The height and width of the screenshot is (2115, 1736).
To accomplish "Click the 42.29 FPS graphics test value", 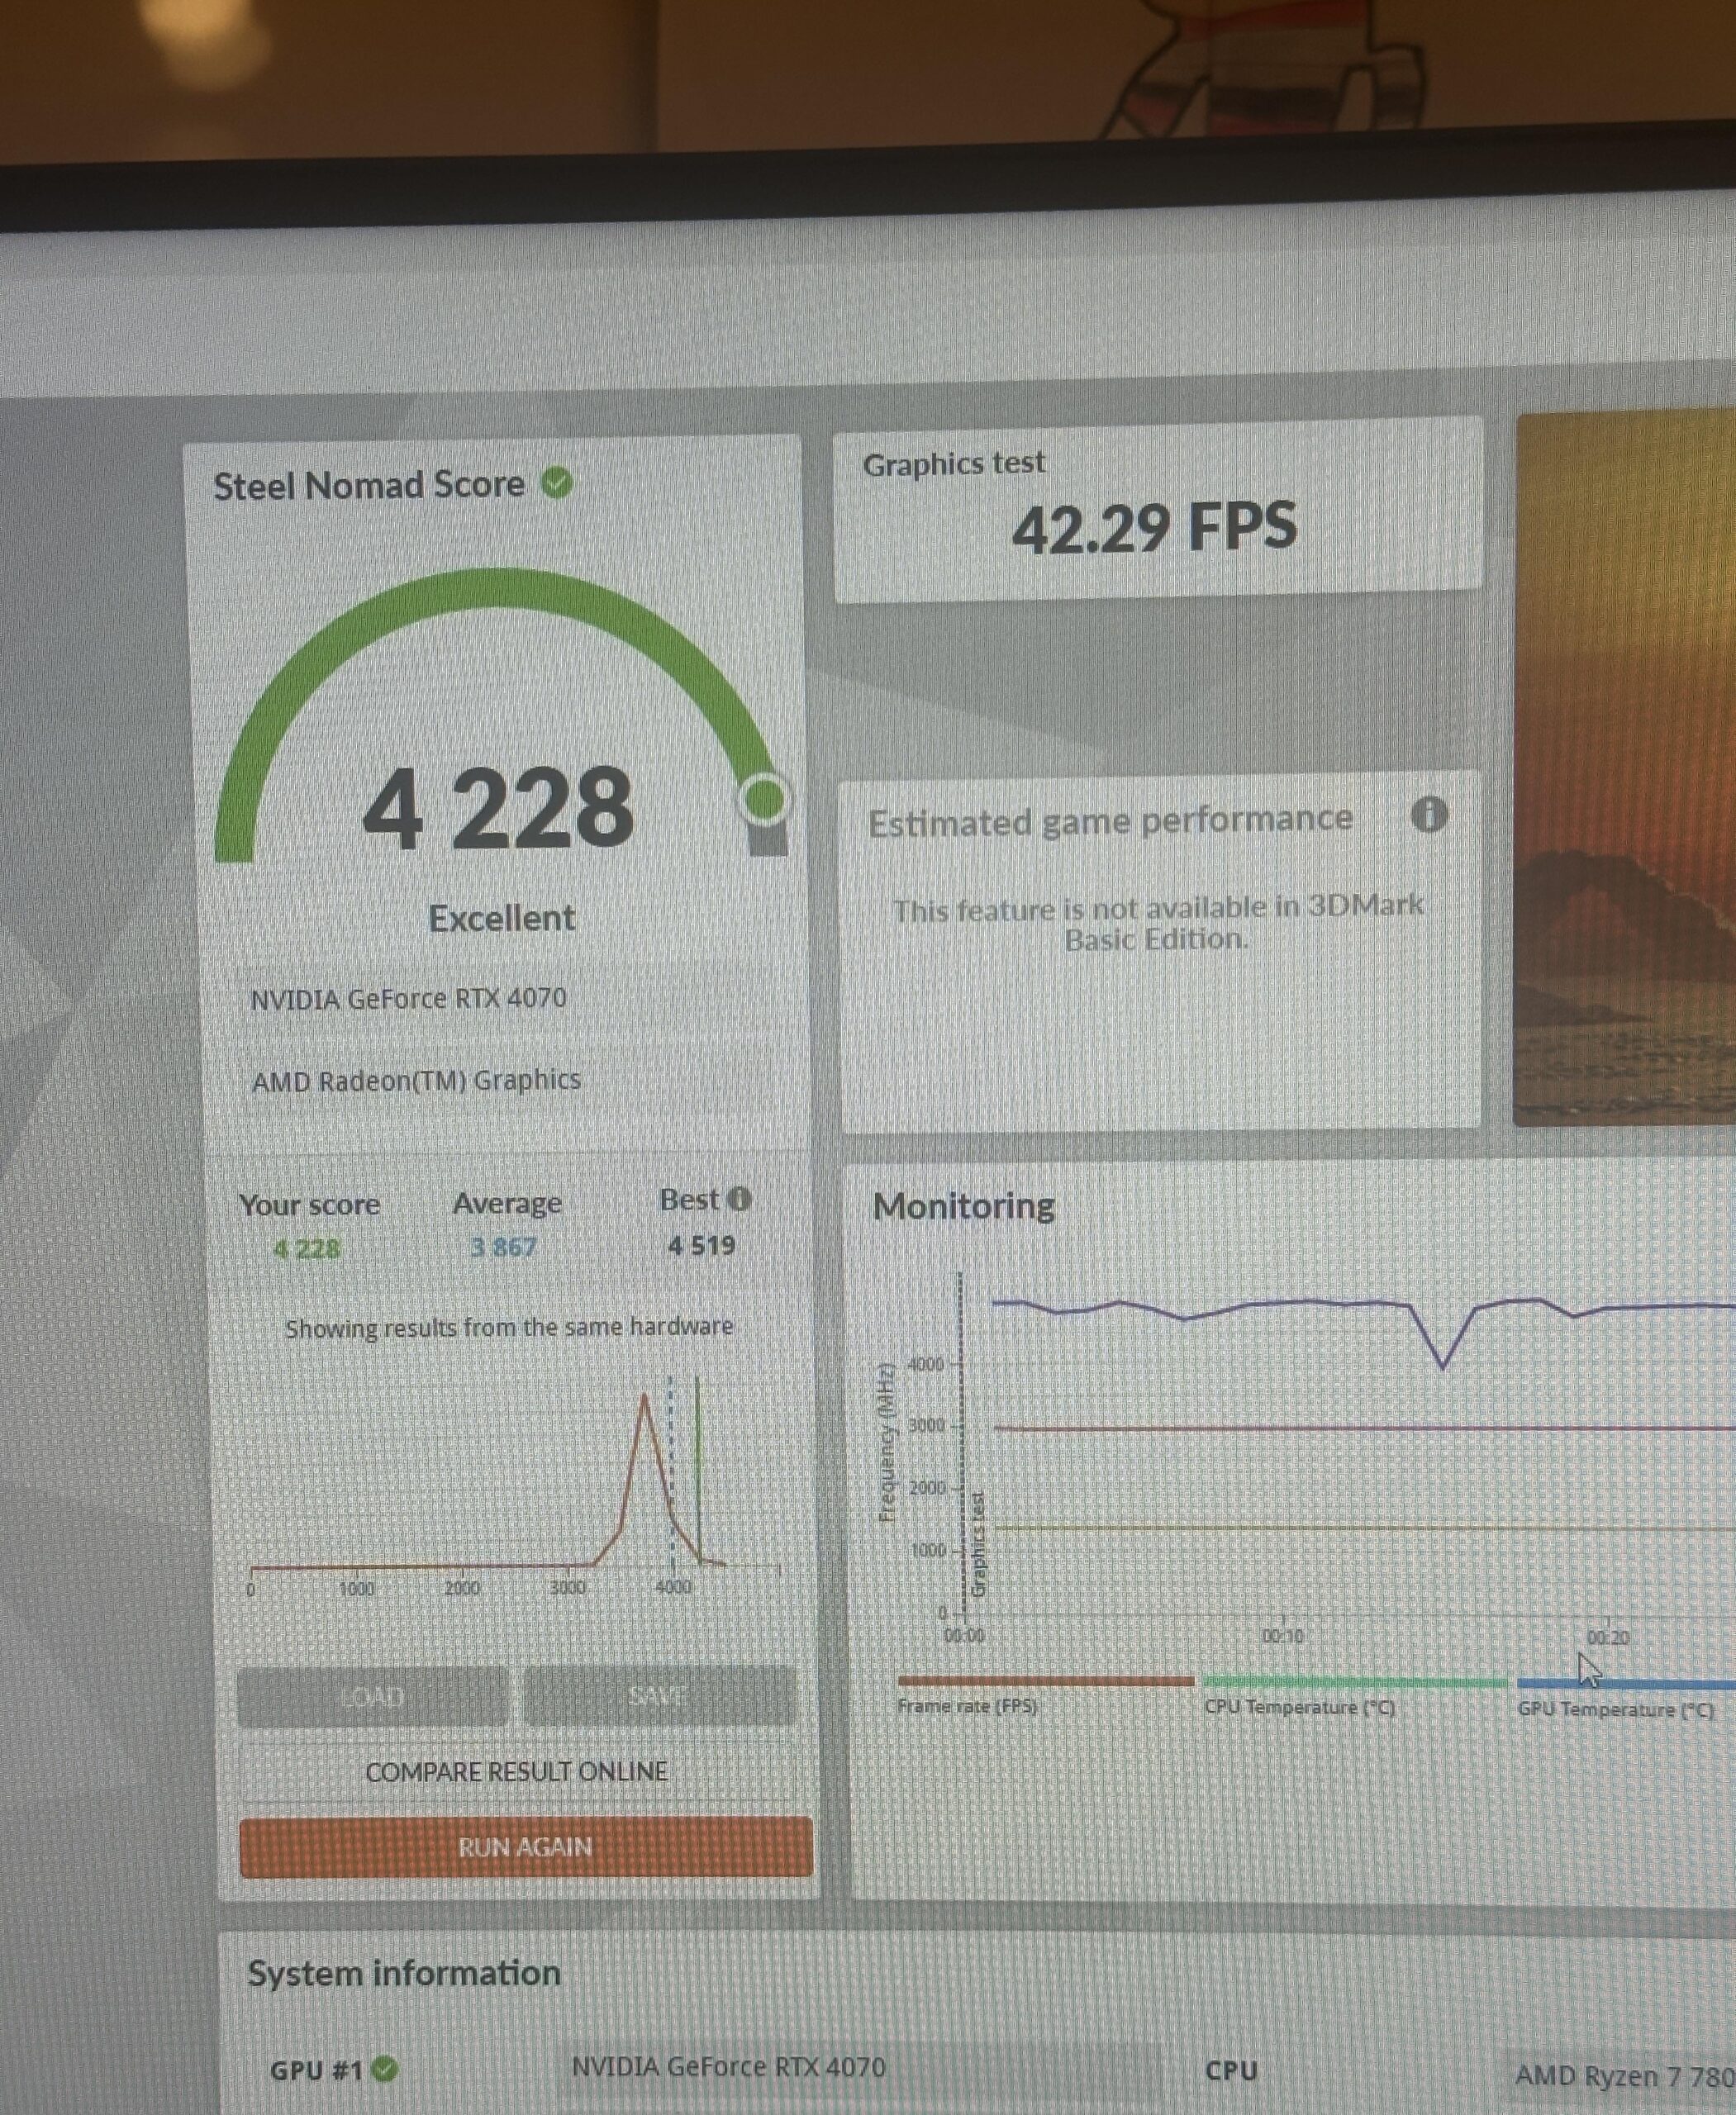I will (x=1155, y=527).
